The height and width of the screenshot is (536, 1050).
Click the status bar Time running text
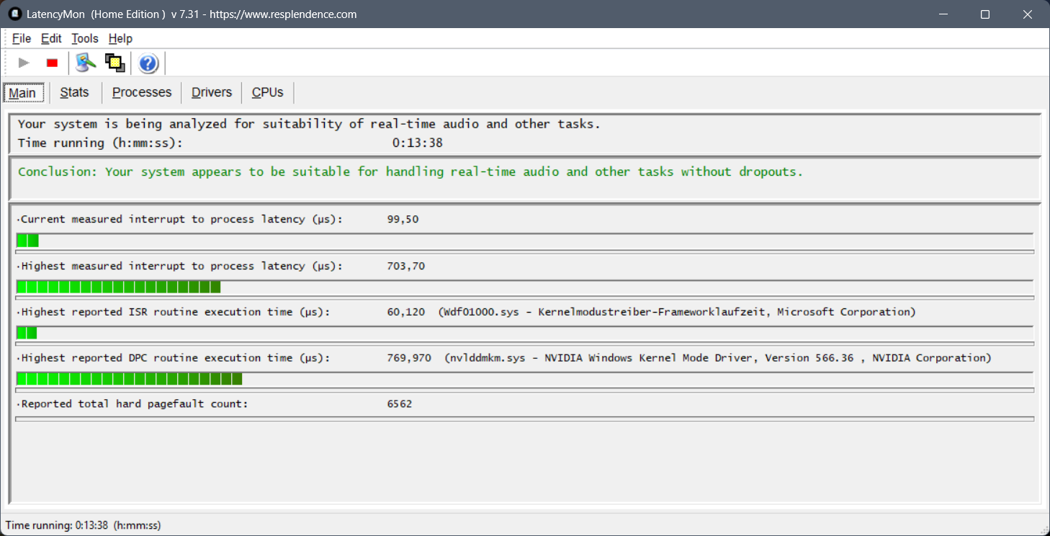coord(84,525)
